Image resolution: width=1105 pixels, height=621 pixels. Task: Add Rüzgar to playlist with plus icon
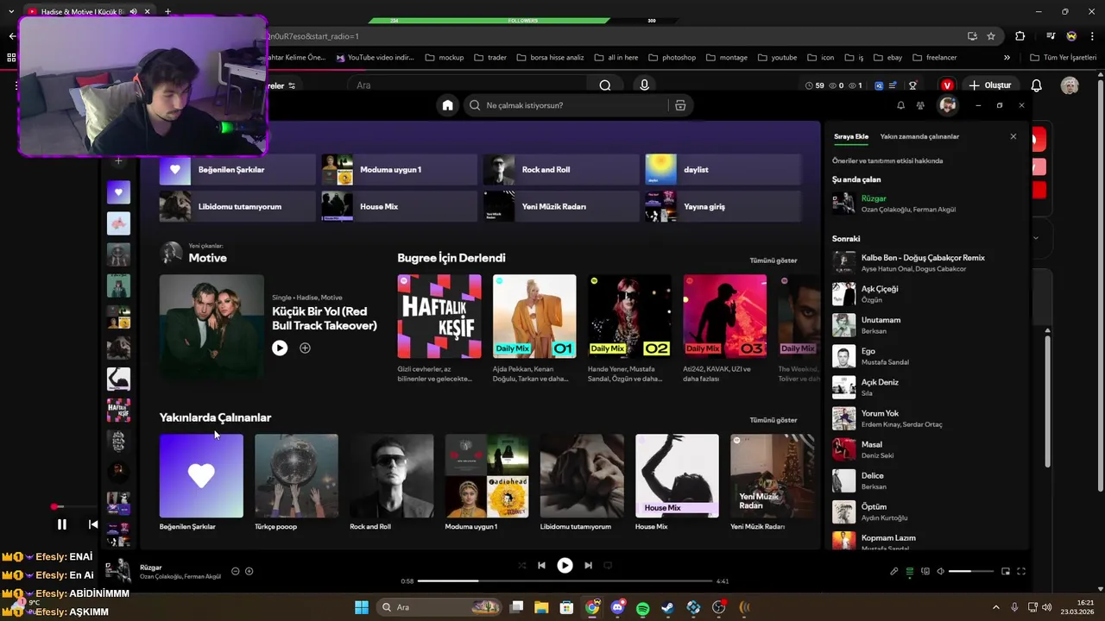point(249,571)
